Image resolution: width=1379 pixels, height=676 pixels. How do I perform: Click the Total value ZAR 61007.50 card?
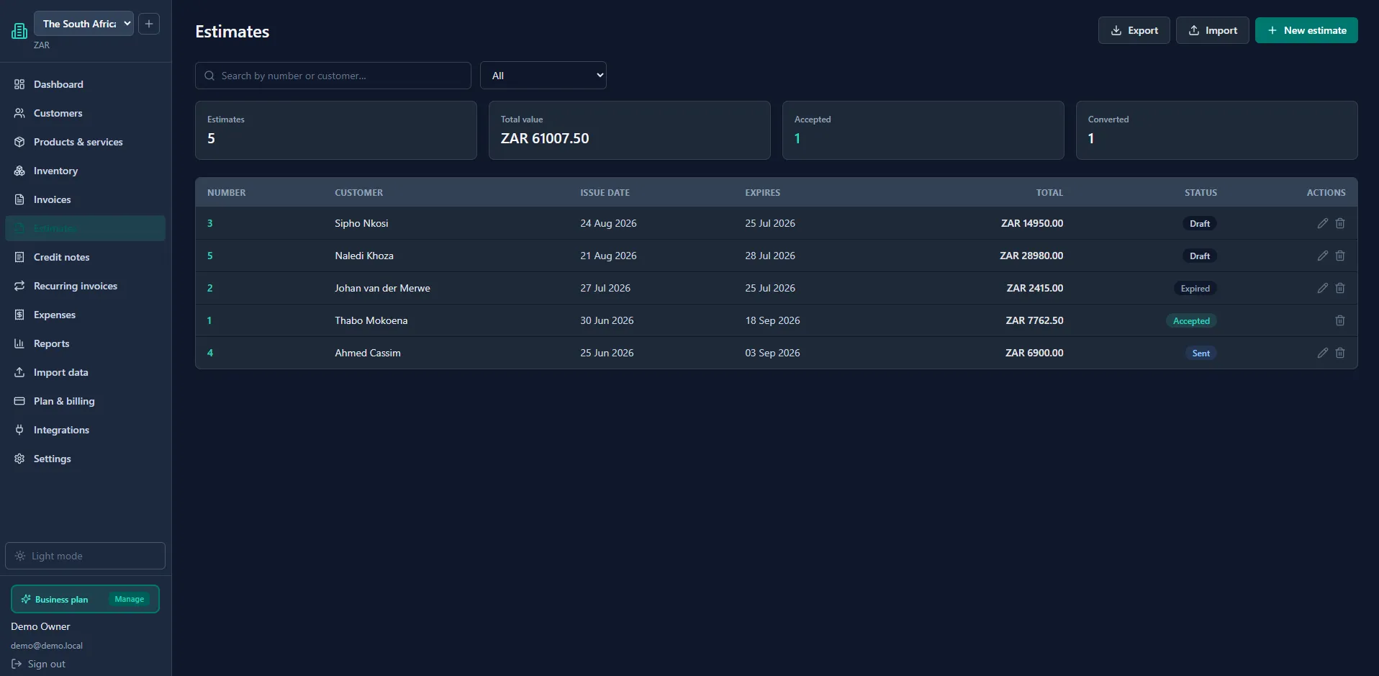(x=630, y=130)
